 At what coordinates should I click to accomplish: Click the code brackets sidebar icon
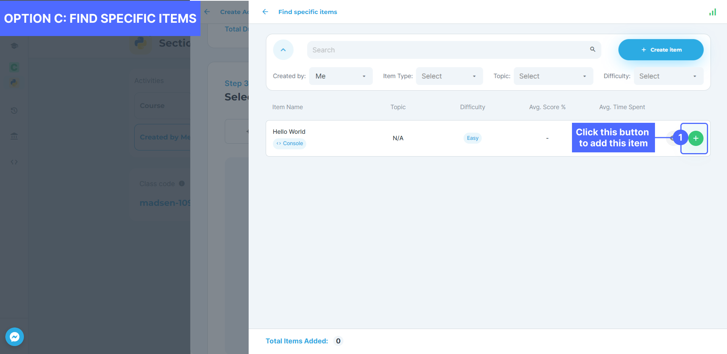coord(14,162)
